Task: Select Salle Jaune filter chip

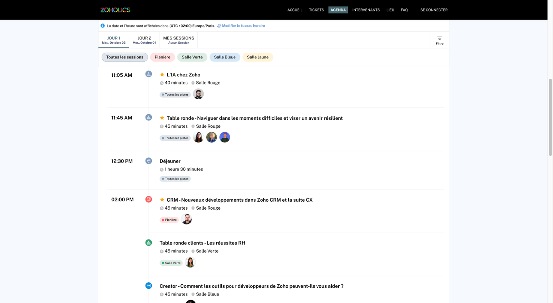Action: tap(258, 57)
